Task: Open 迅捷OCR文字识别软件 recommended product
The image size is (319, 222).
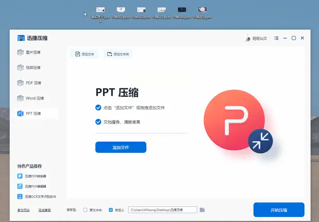Action: (x=37, y=197)
